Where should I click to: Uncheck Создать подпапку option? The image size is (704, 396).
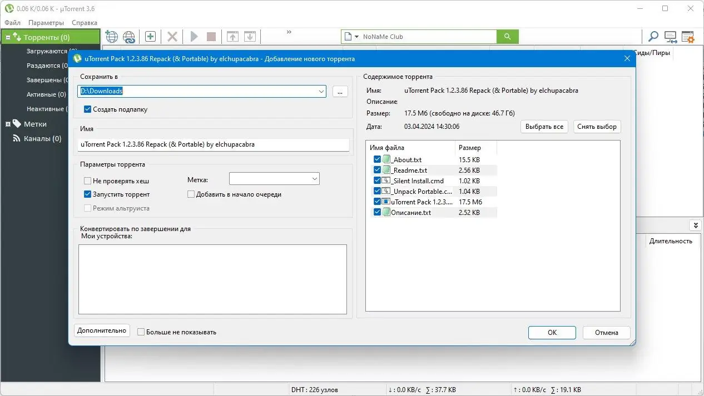(87, 109)
